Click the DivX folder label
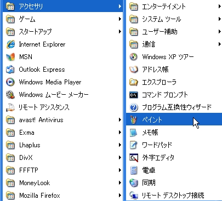 (26, 158)
